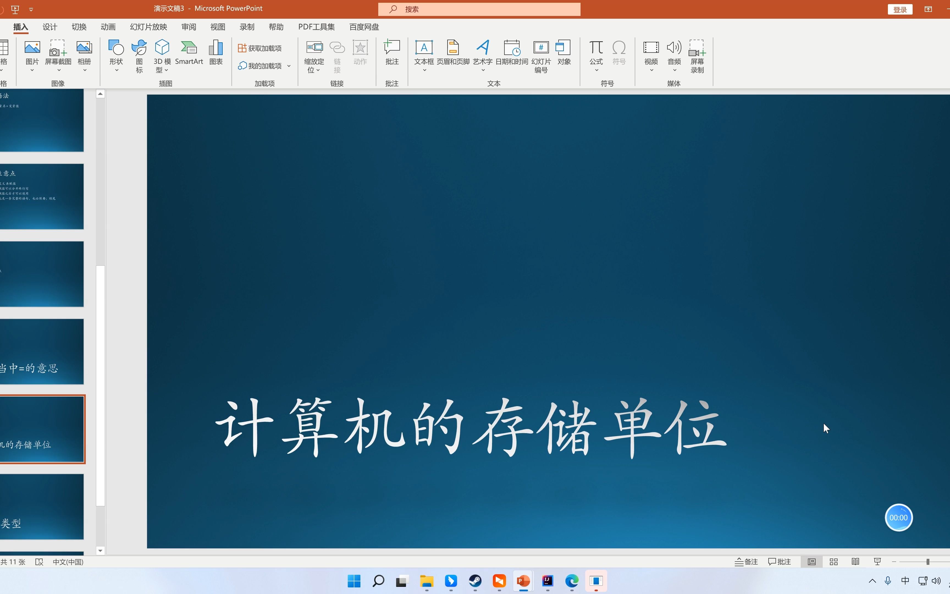Viewport: 950px width, 594px height.
Task: Switch to the Animations (动画) tab
Action: tap(108, 27)
